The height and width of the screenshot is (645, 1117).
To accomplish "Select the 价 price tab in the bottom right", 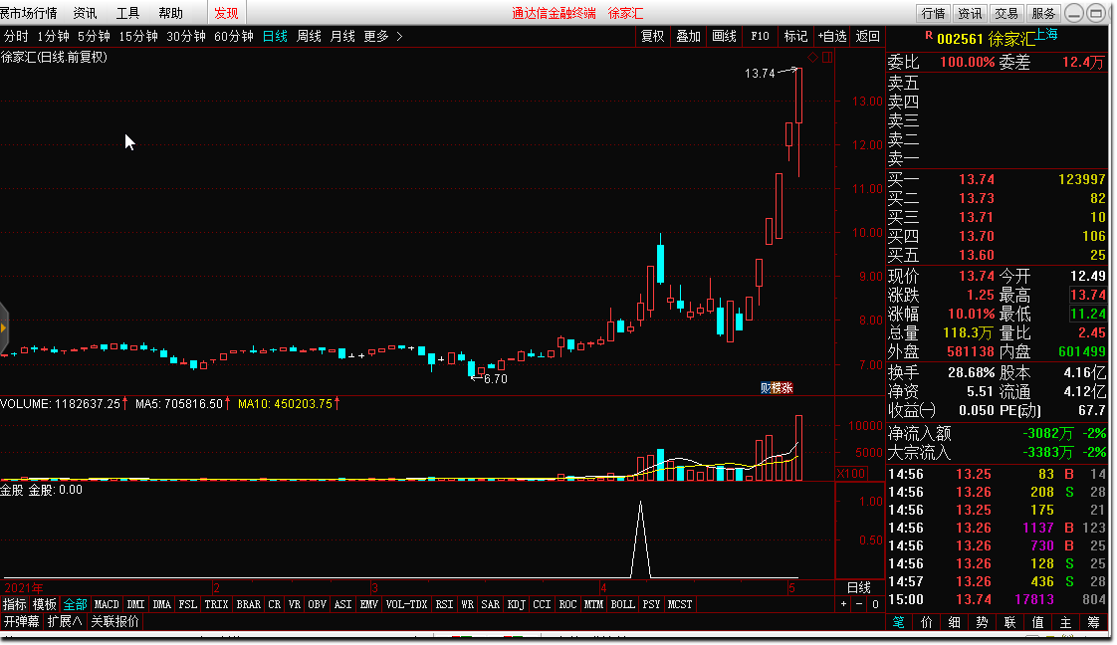I will [x=926, y=623].
